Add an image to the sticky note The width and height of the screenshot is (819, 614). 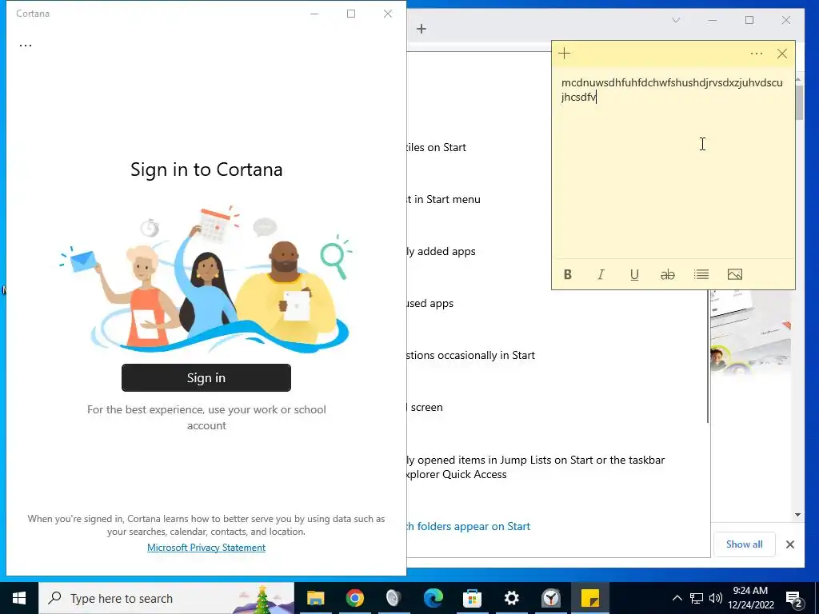click(x=734, y=275)
